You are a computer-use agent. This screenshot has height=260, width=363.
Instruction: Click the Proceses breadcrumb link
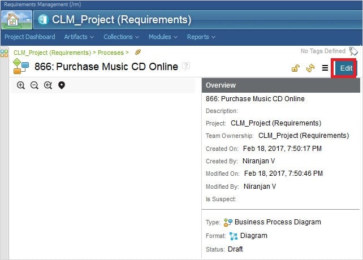[x=110, y=52]
